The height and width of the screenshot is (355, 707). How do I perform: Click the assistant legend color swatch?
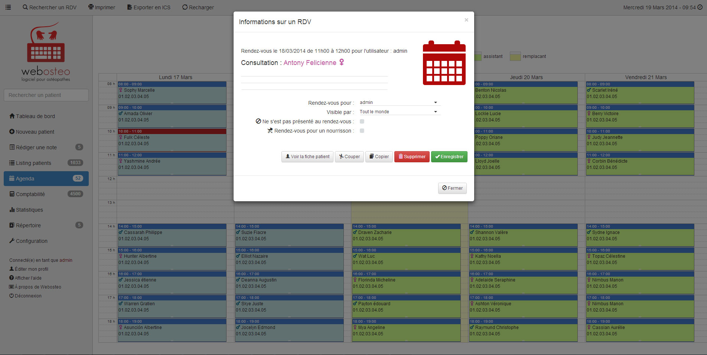[x=478, y=56]
